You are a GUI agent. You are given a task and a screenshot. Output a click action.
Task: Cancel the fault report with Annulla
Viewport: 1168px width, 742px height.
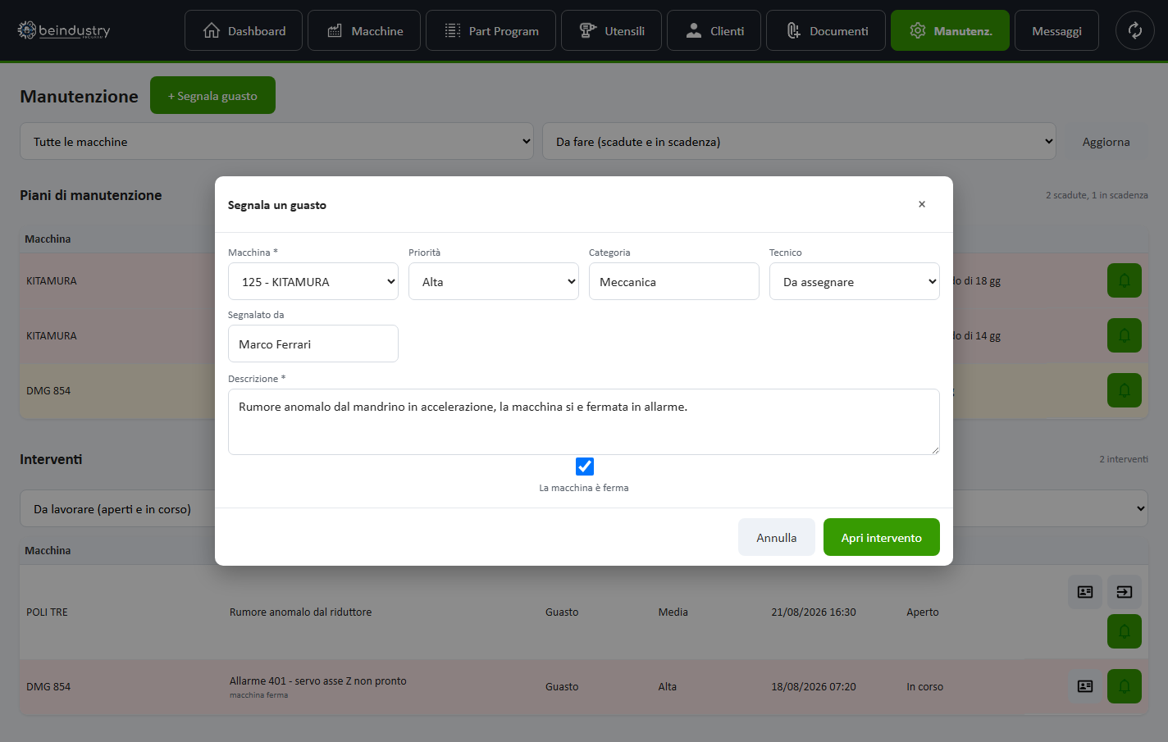coord(777,537)
